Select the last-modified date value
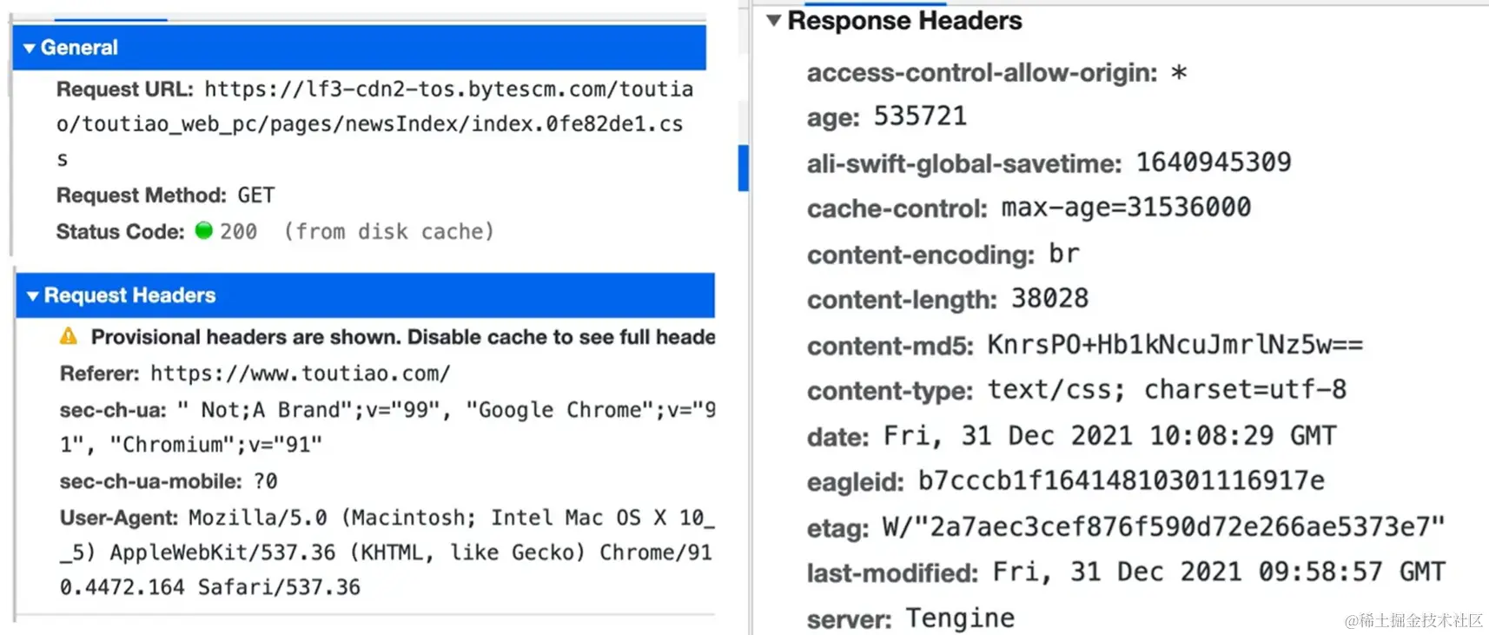 [1219, 572]
